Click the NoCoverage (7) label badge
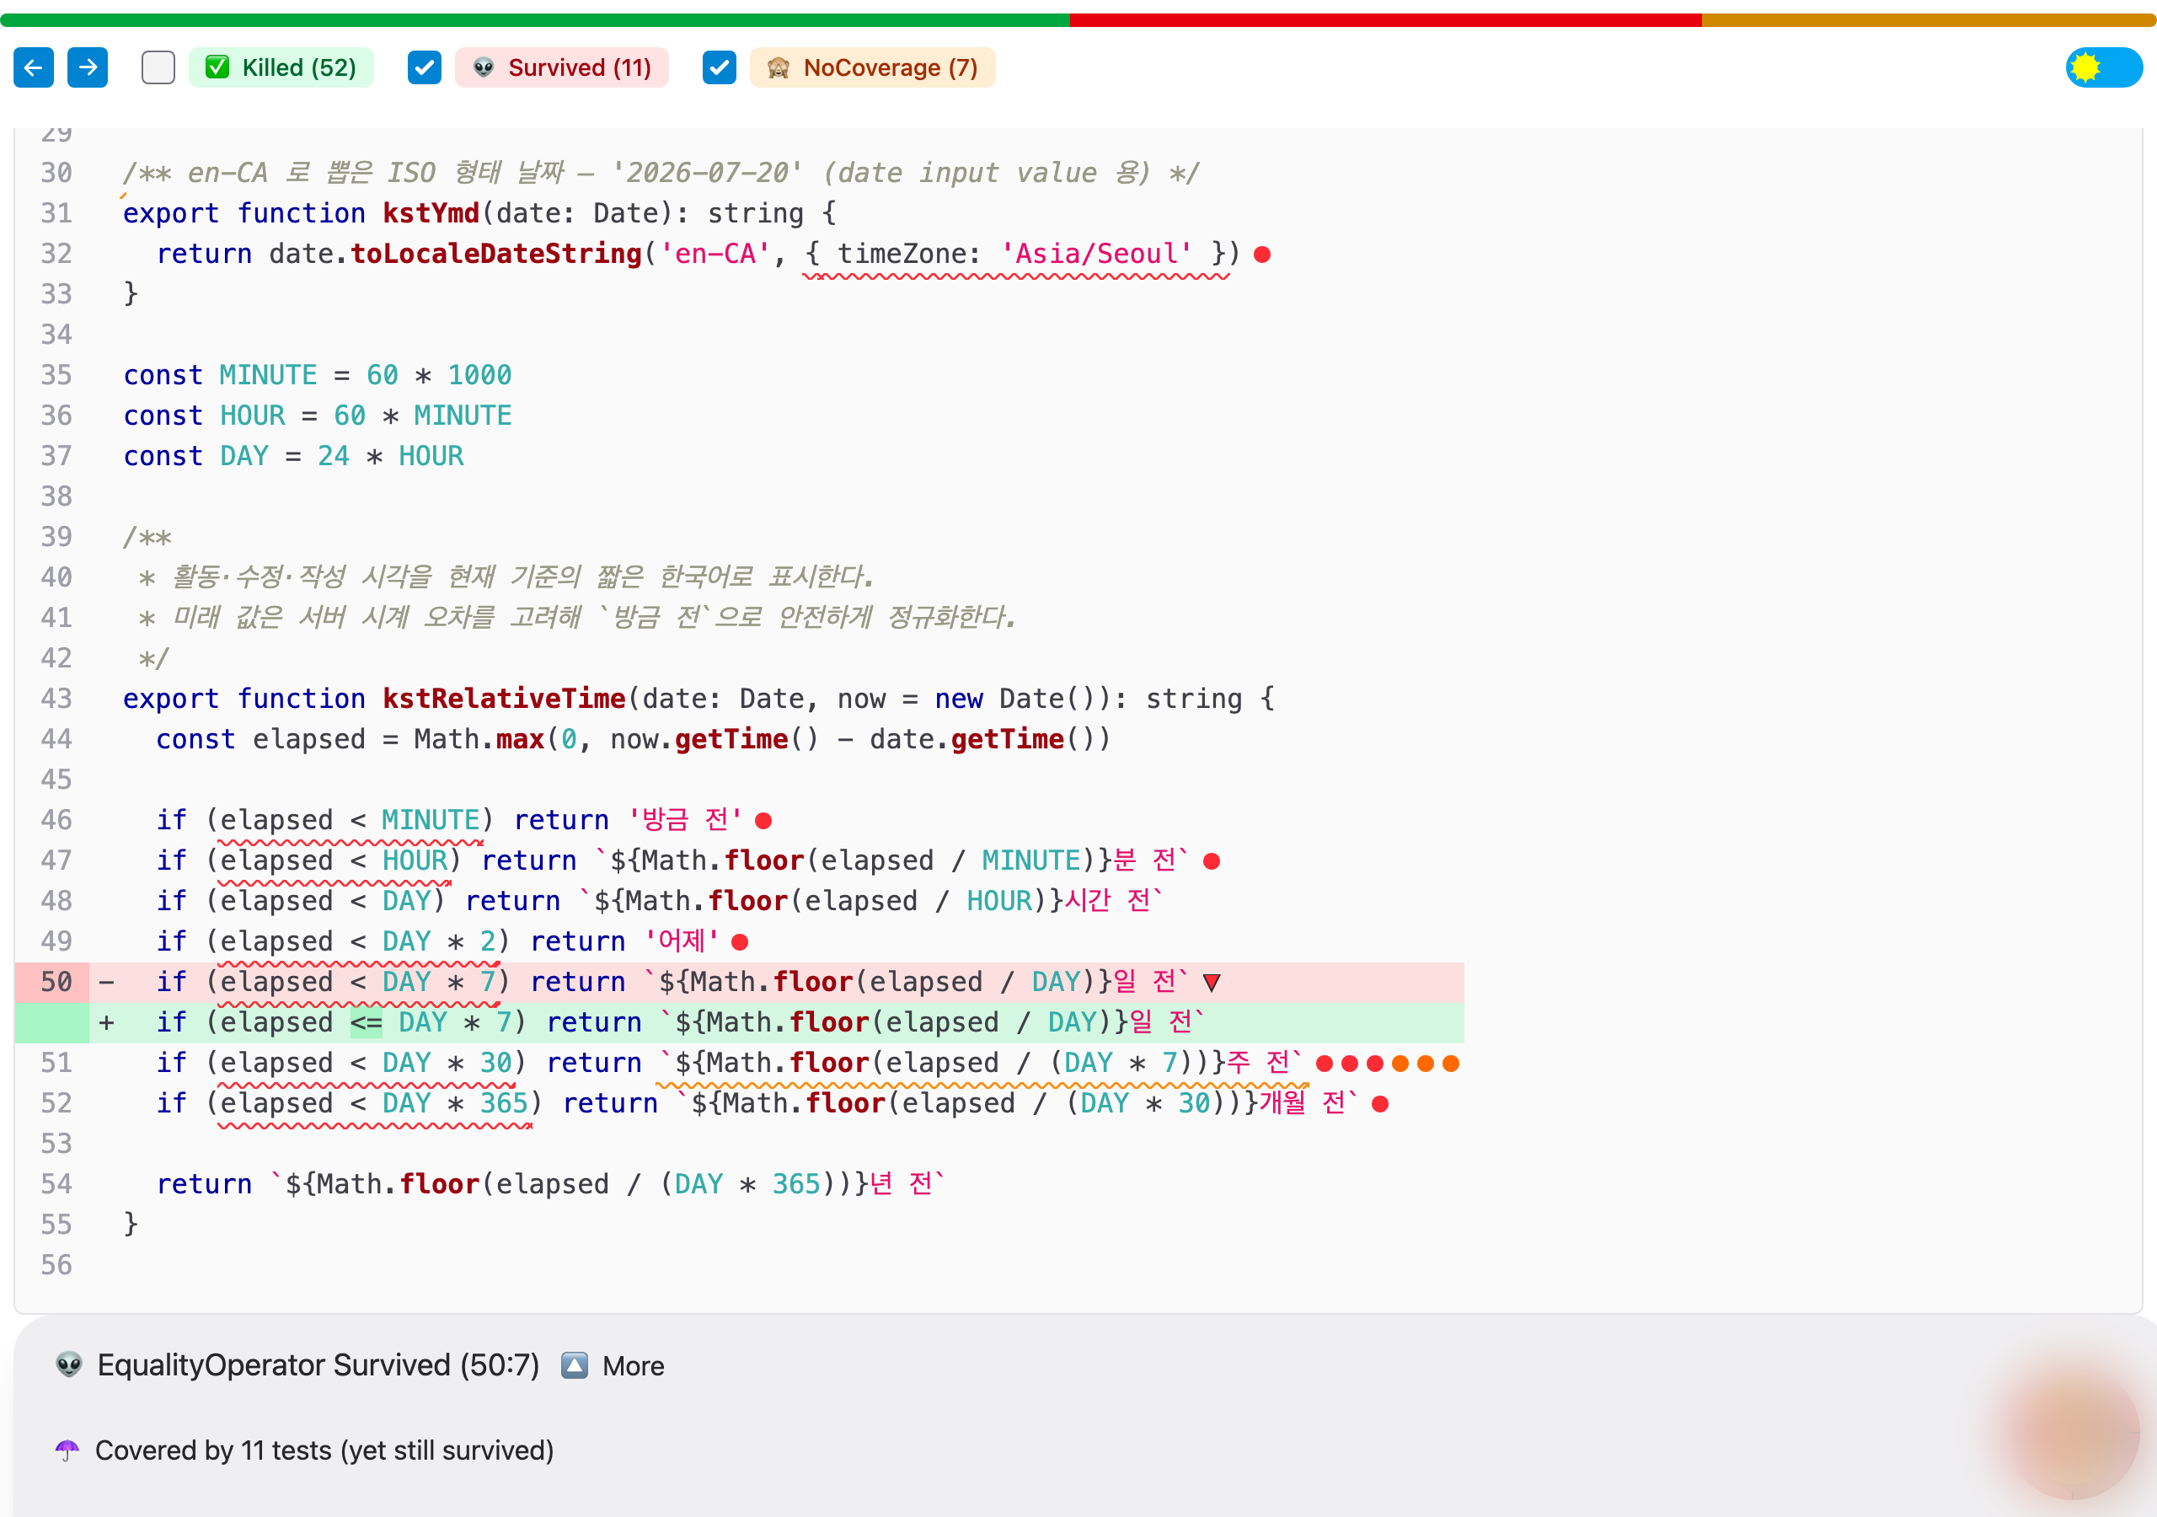This screenshot has width=2157, height=1517. (x=873, y=67)
